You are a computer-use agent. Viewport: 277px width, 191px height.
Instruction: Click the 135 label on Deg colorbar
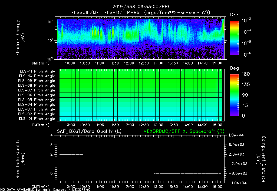(x=246, y=85)
